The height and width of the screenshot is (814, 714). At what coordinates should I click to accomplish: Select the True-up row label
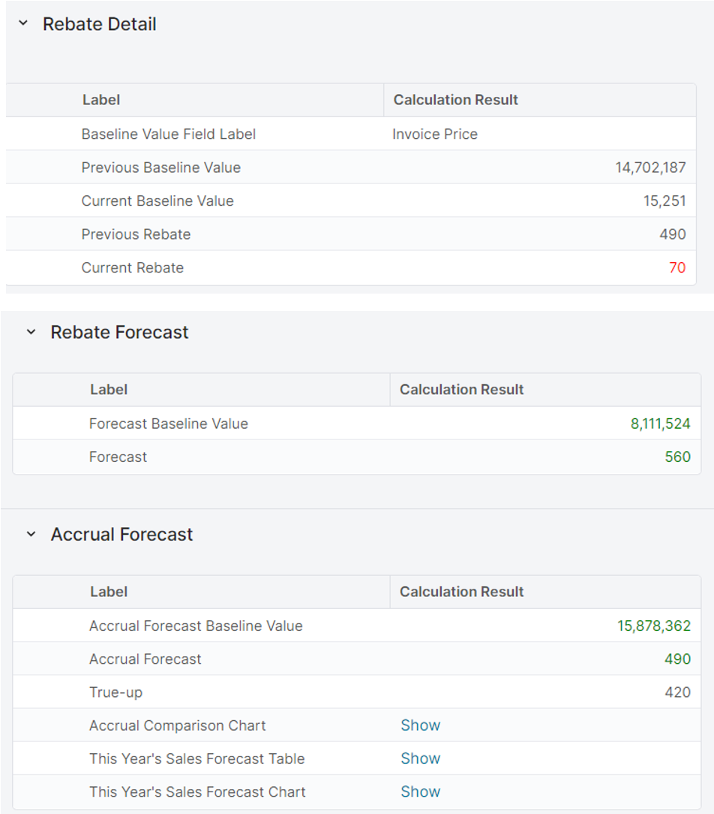tap(115, 692)
